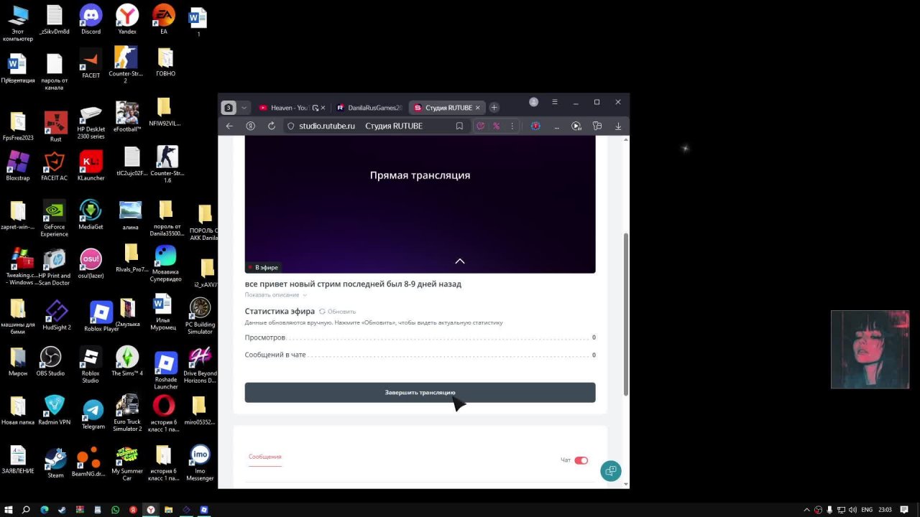920x517 pixels.
Task: Select The Sims 4 desktop icon
Action: (x=127, y=361)
